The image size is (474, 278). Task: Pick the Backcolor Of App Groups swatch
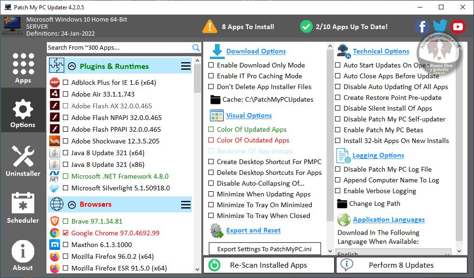(x=211, y=151)
